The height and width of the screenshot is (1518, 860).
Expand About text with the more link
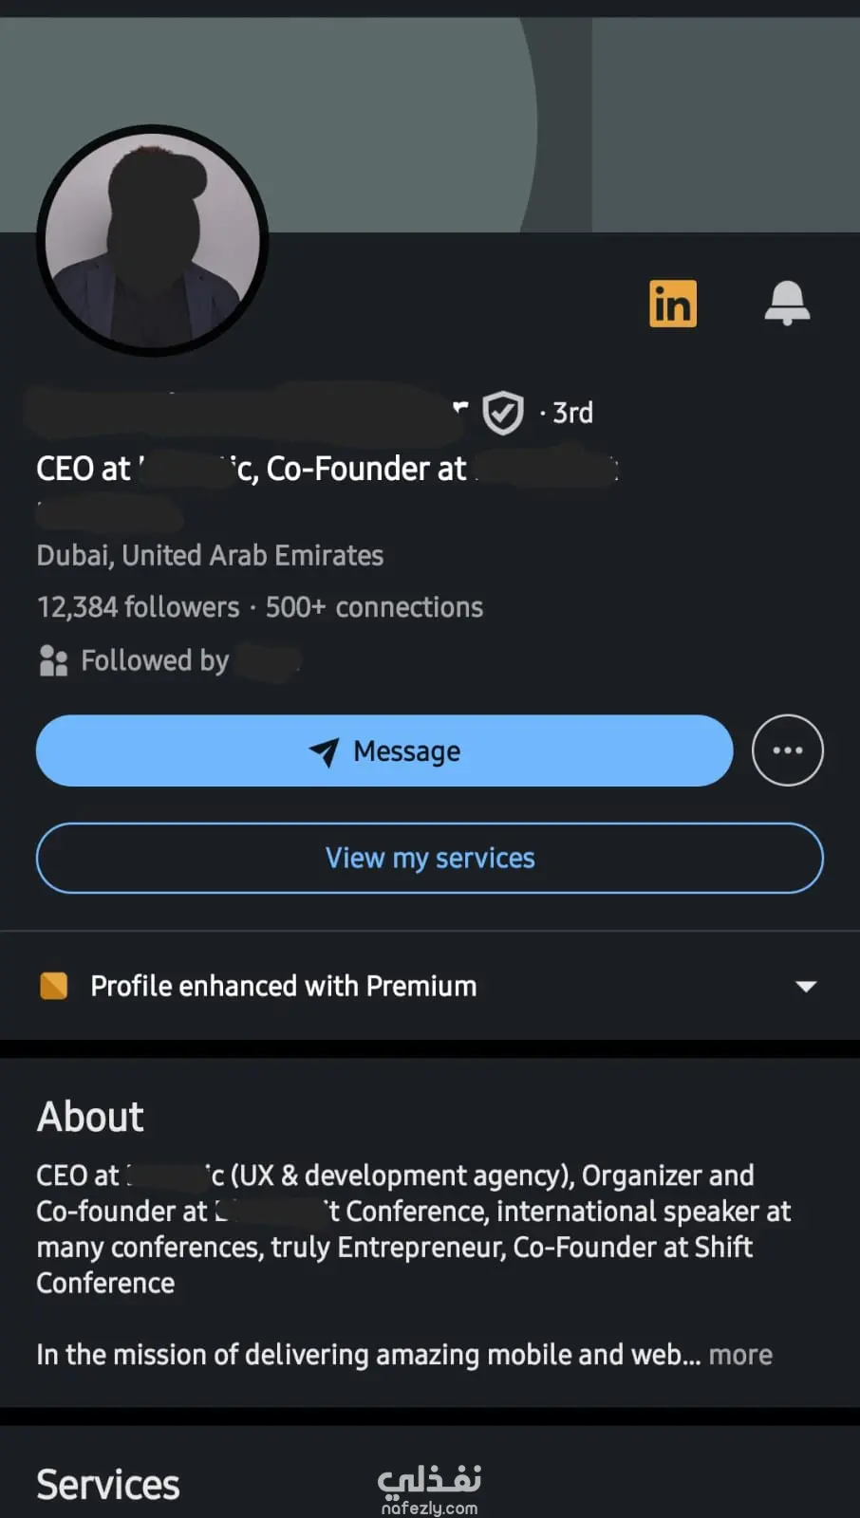click(740, 1355)
